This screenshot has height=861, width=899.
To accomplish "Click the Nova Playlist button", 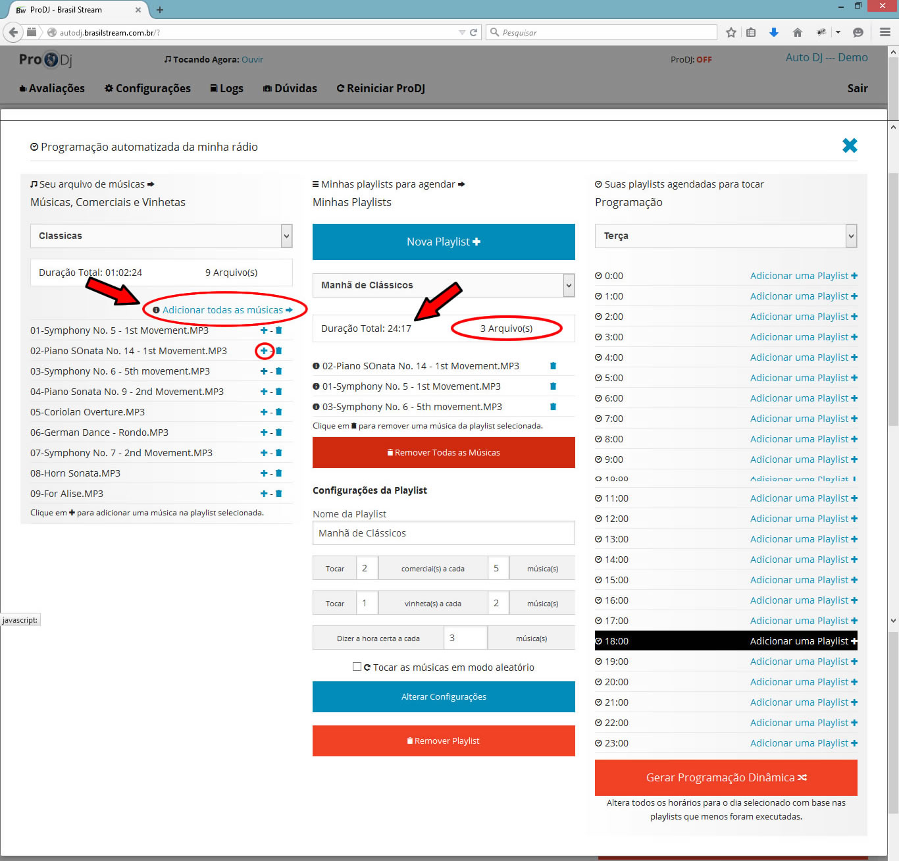I will click(x=444, y=242).
